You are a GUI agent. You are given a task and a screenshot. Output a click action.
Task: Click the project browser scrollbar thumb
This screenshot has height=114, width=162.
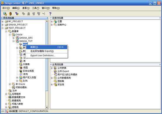(47, 57)
